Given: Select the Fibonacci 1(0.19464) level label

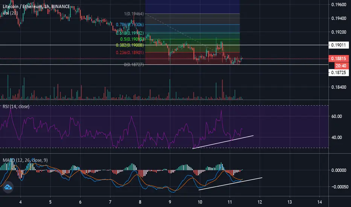Looking at the screenshot, I should point(134,14).
